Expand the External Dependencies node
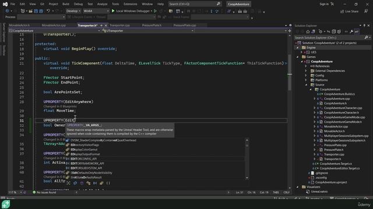Image resolution: width=373 pixels, height=209 pixels. [x=306, y=71]
